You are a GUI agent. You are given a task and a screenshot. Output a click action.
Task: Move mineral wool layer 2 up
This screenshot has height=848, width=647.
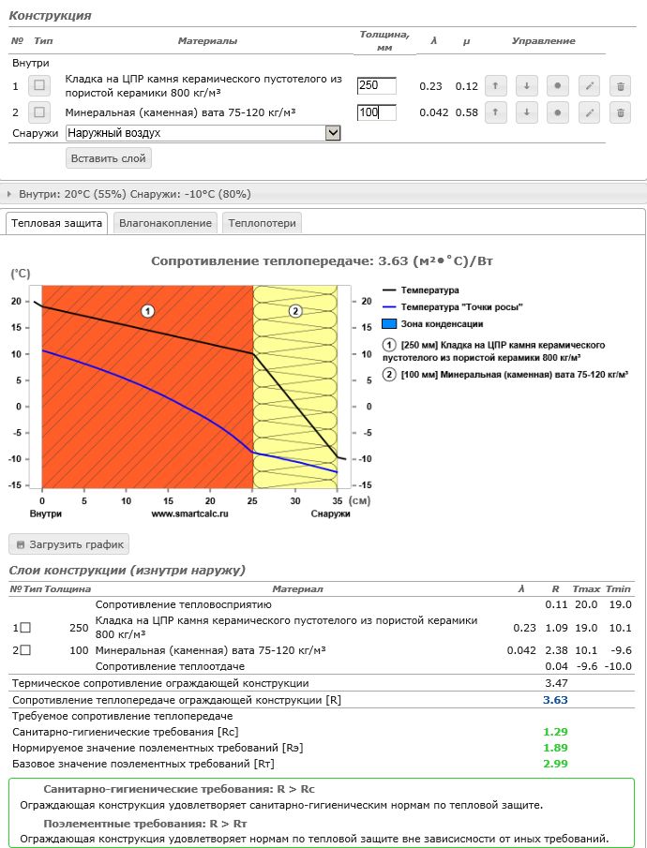(495, 113)
